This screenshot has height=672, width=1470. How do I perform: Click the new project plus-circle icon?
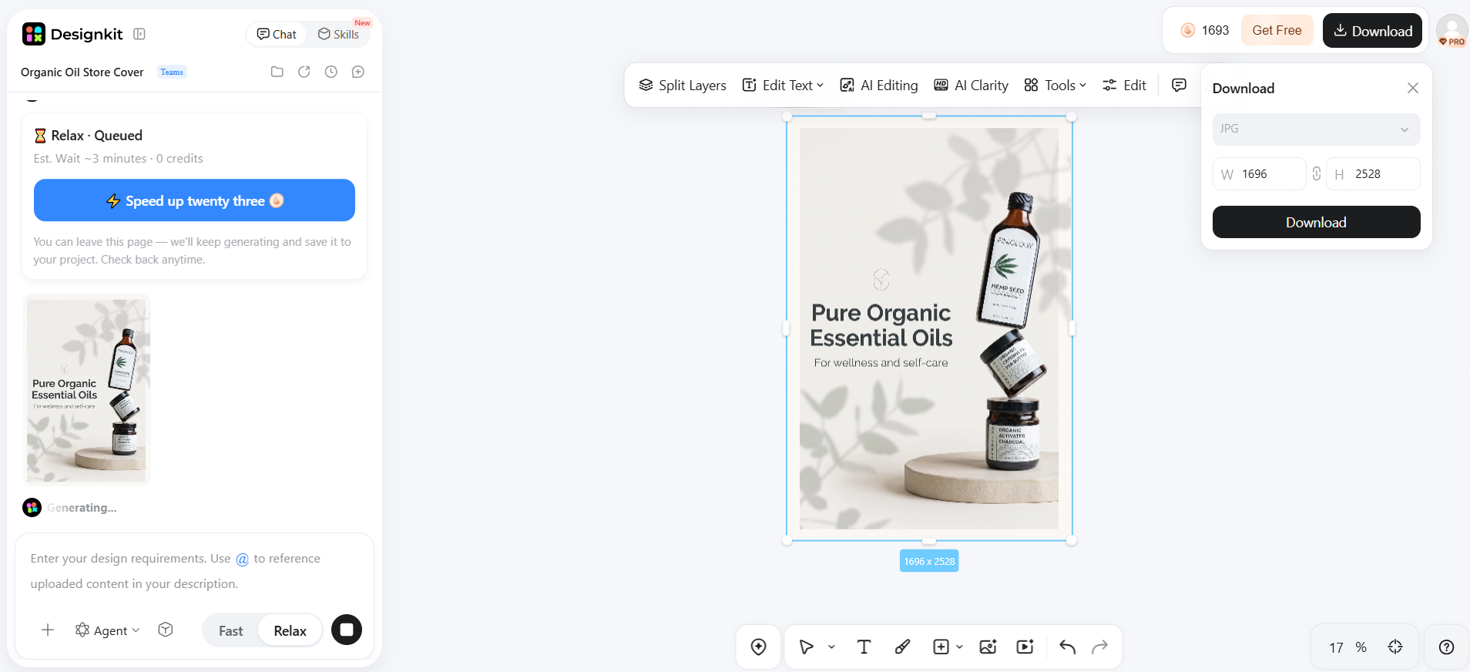(358, 72)
